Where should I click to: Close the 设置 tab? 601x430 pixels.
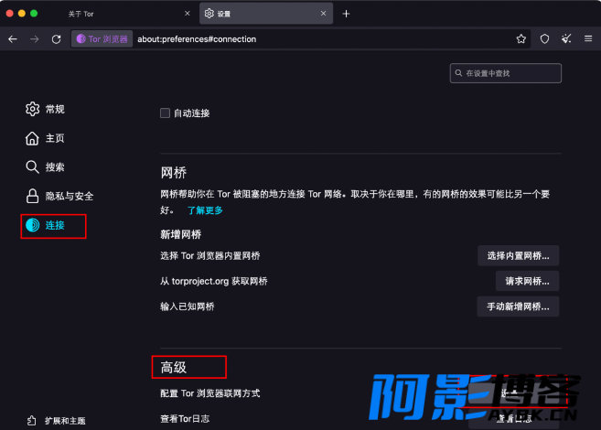tap(323, 14)
